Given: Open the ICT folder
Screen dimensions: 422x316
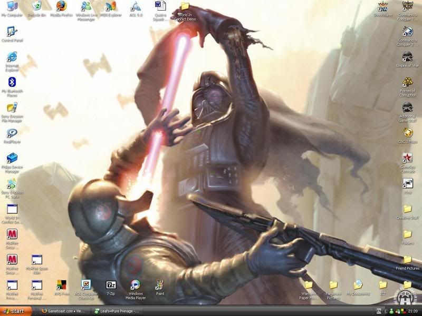Looking at the screenshot, I should [x=383, y=288].
